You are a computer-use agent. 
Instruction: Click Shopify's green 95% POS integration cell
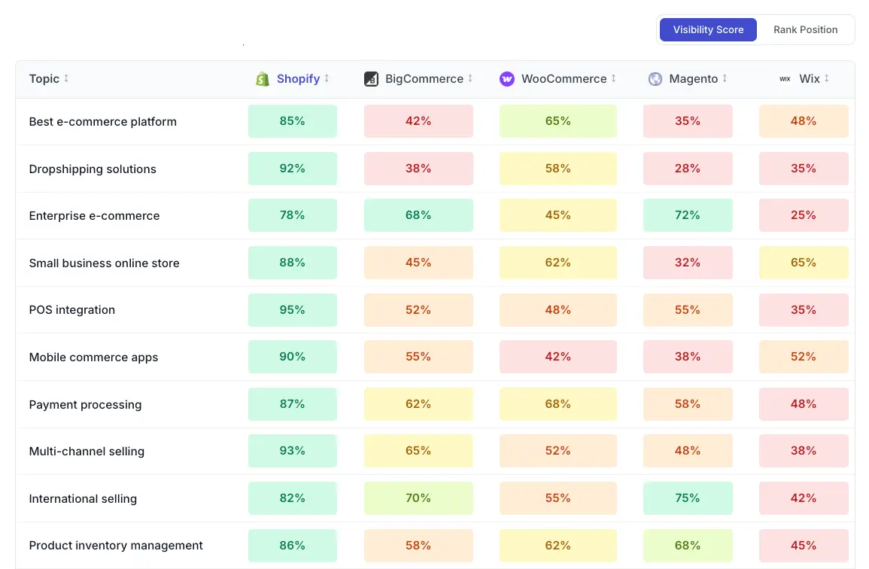(292, 309)
